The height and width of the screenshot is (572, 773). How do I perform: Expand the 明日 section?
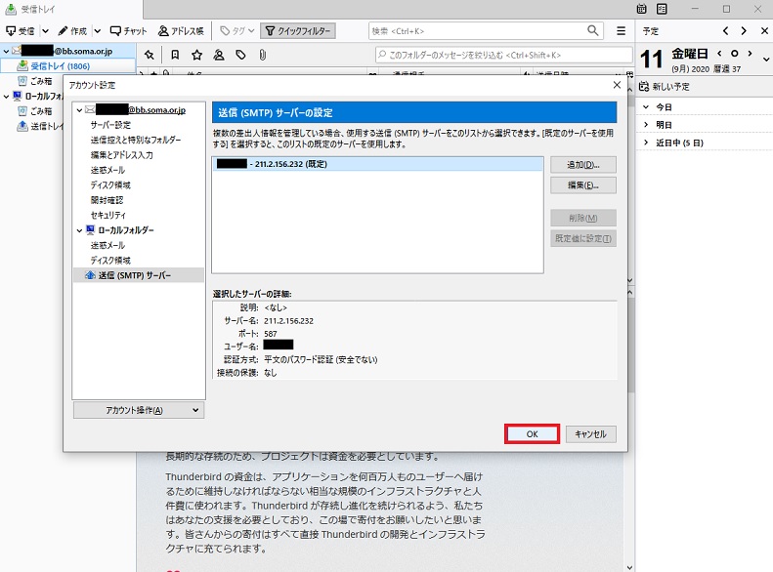coord(646,125)
